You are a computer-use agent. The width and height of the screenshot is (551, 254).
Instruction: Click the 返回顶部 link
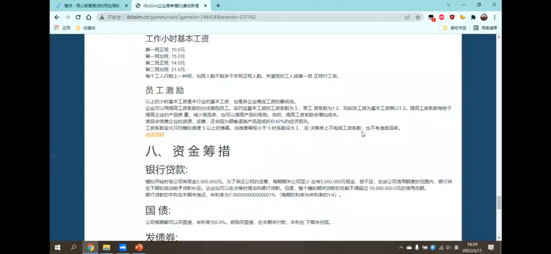pyautogui.click(x=155, y=135)
